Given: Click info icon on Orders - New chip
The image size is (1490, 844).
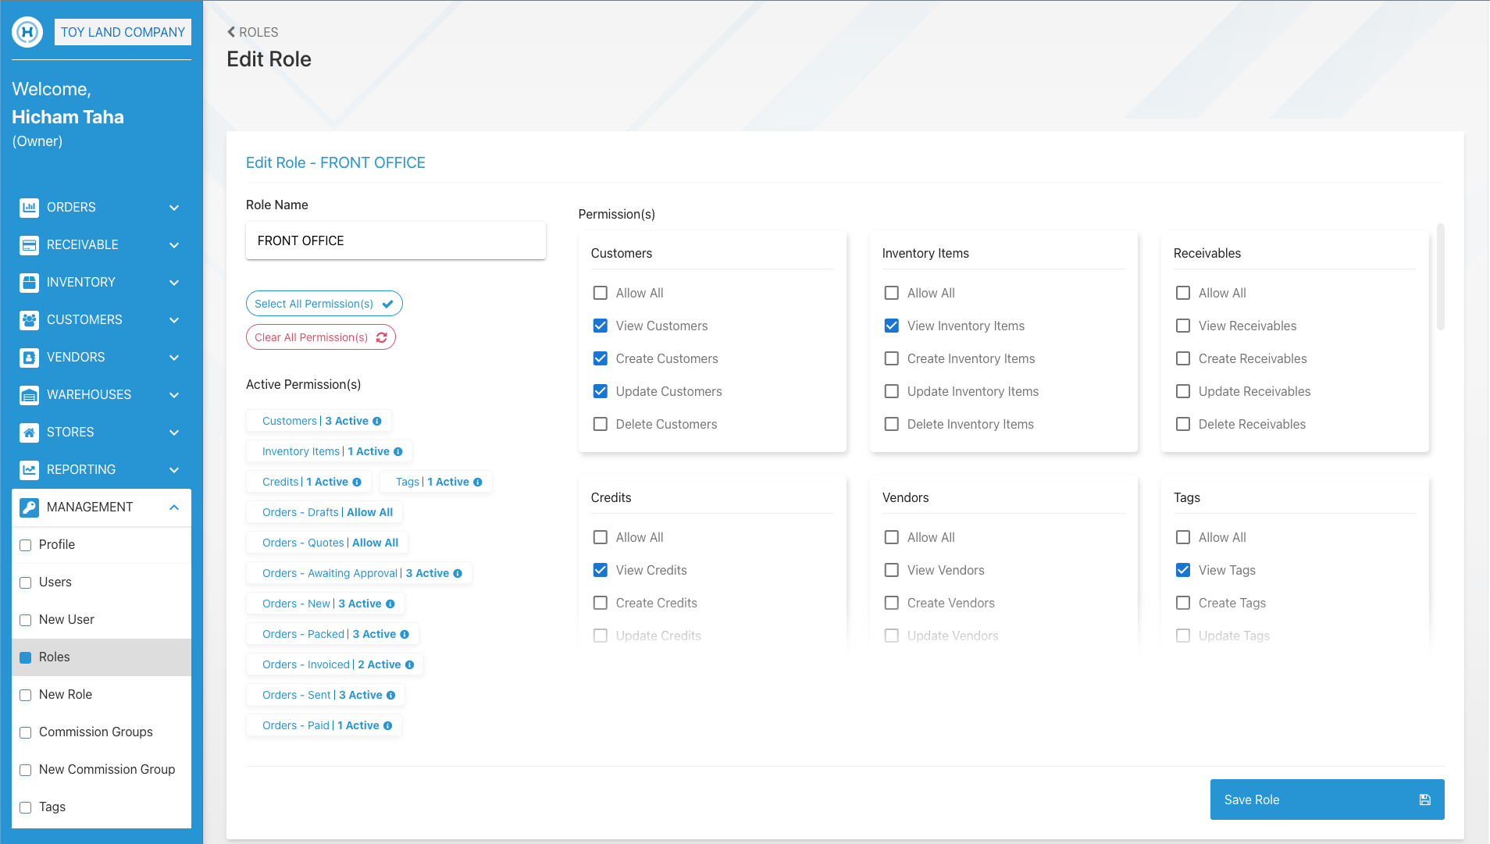Looking at the screenshot, I should pyautogui.click(x=390, y=604).
